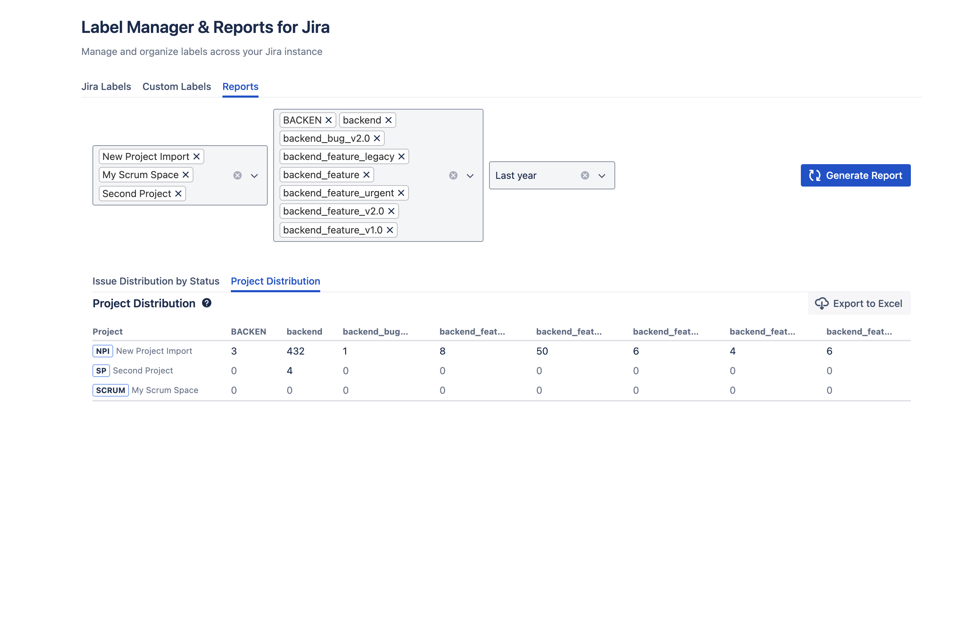Viewport: 955px width, 637px height.
Task: Remove the backend_bug_v2.0 label chip
Action: click(376, 138)
